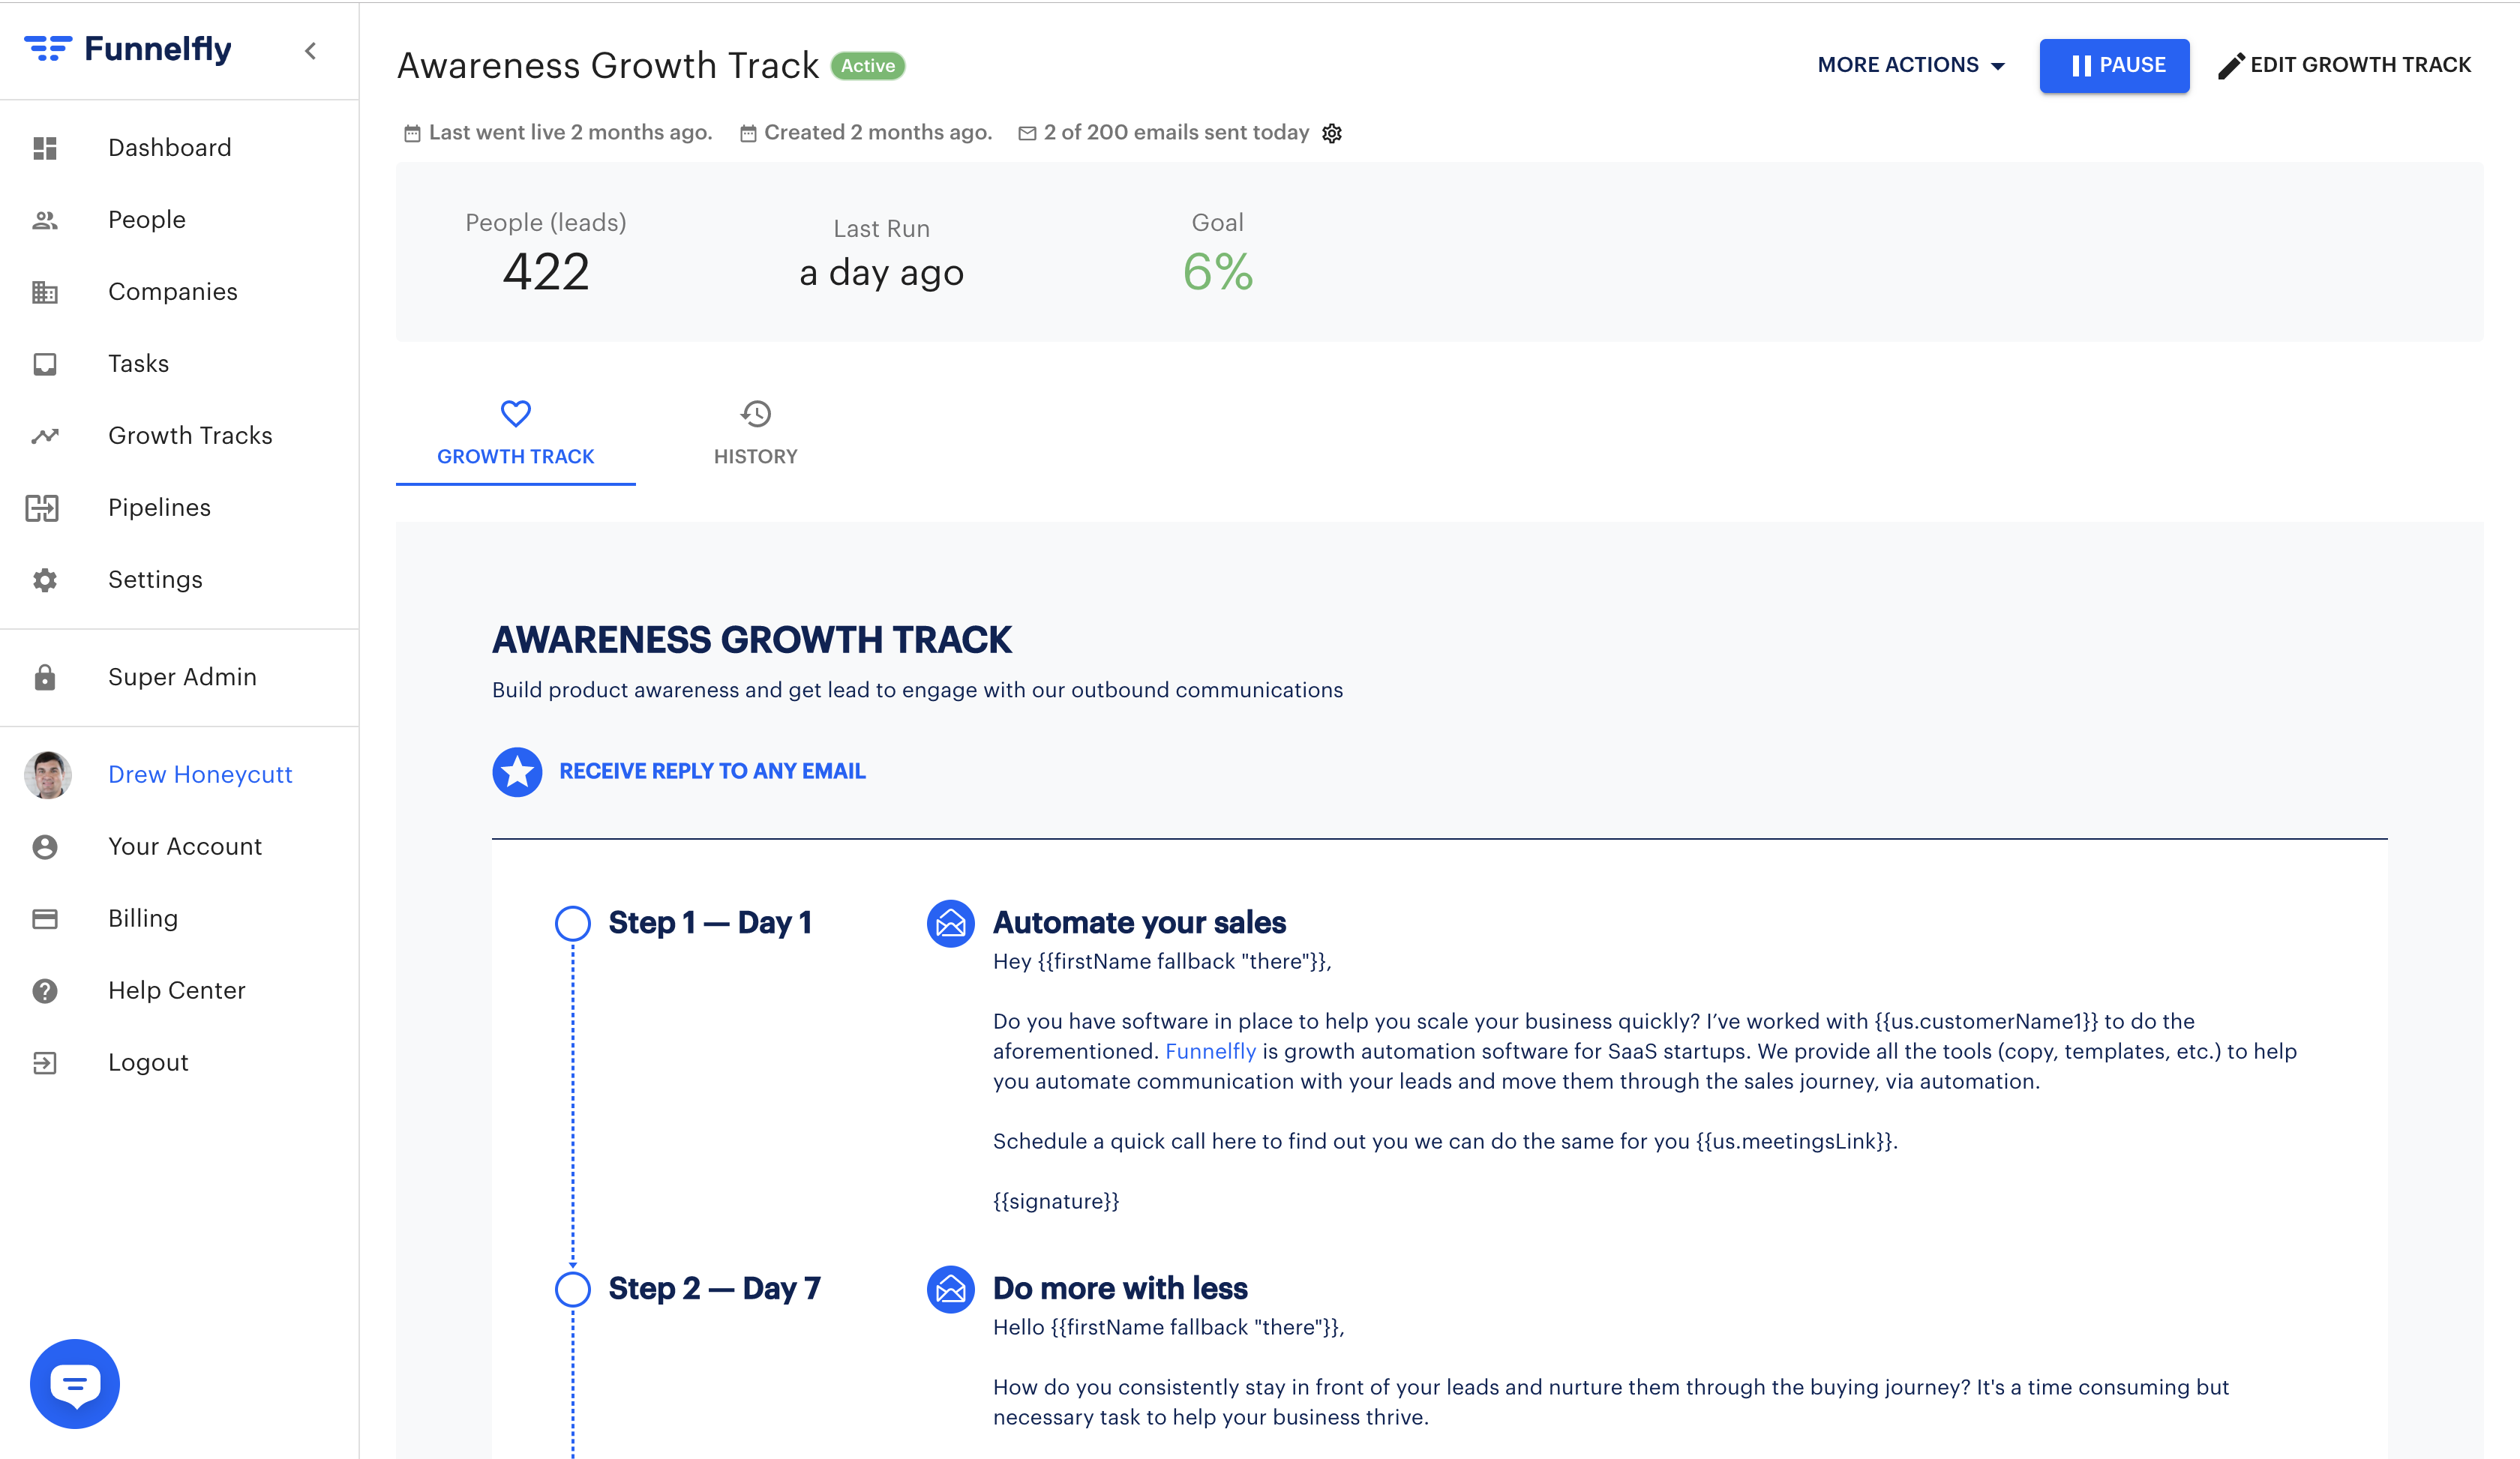Click Drew Honeycutt profile avatar

click(x=47, y=774)
